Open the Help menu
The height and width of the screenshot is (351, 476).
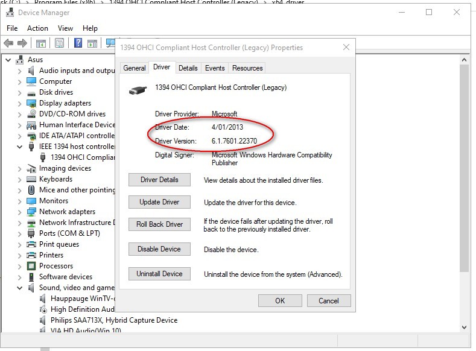(90, 28)
